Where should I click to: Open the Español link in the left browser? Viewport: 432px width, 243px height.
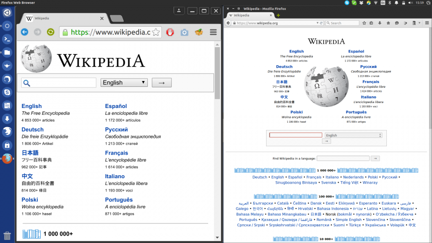click(116, 106)
